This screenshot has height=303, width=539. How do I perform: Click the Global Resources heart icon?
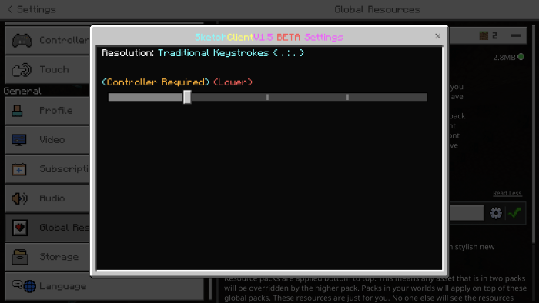[x=19, y=228]
